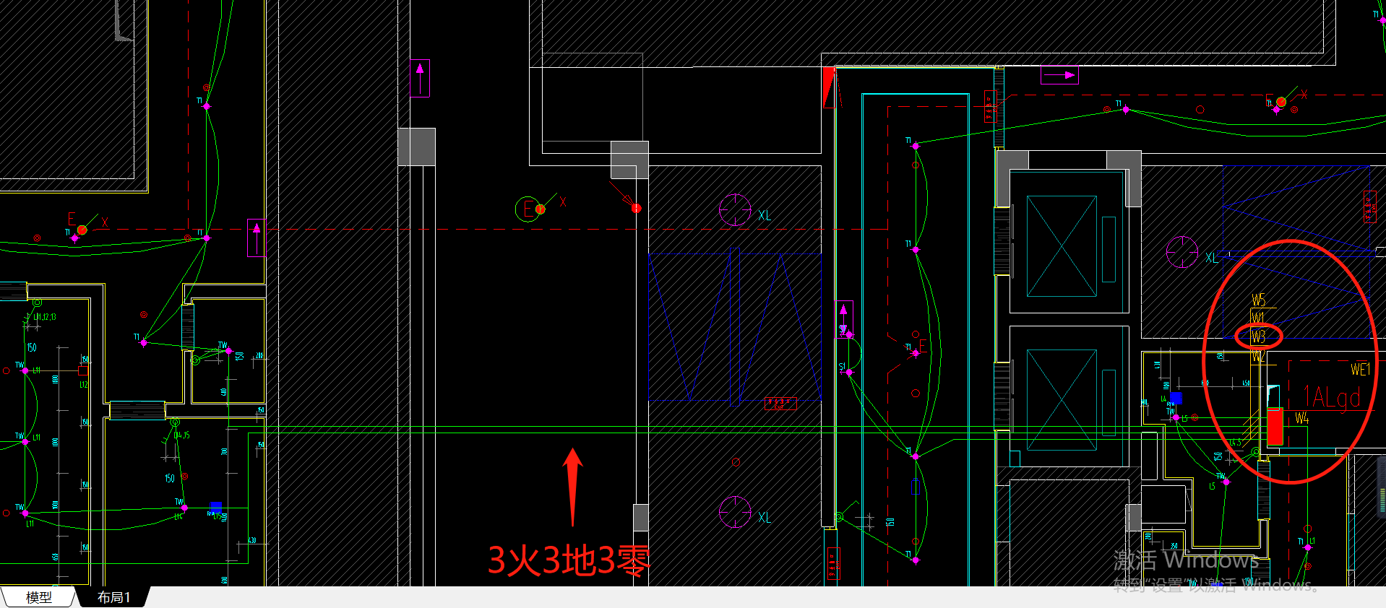
Task: Select the W2 circuit label
Action: pyautogui.click(x=1258, y=355)
